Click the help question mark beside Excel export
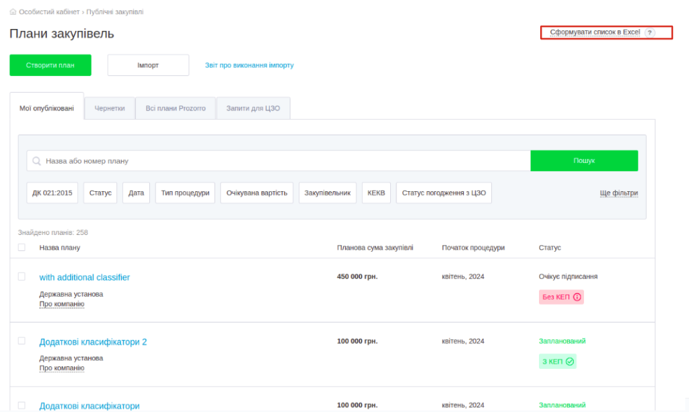The height and width of the screenshot is (412, 689). tap(649, 32)
